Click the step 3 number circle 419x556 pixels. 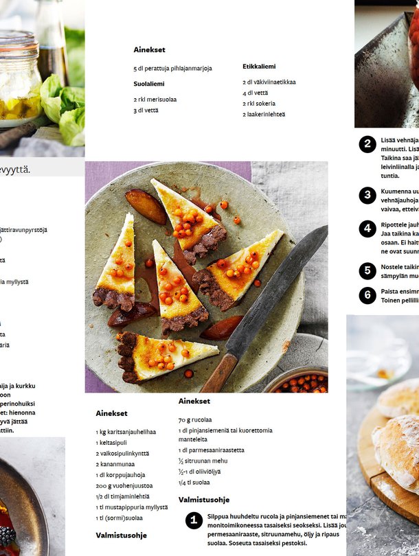[x=367, y=195]
